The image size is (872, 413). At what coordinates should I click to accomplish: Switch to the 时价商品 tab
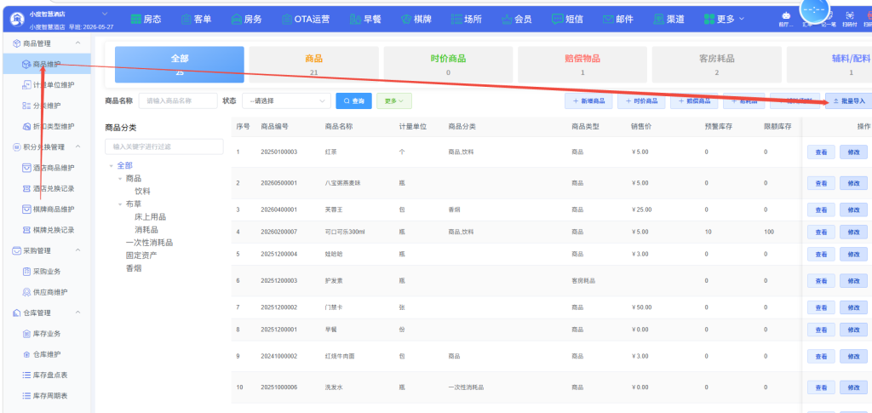click(448, 65)
